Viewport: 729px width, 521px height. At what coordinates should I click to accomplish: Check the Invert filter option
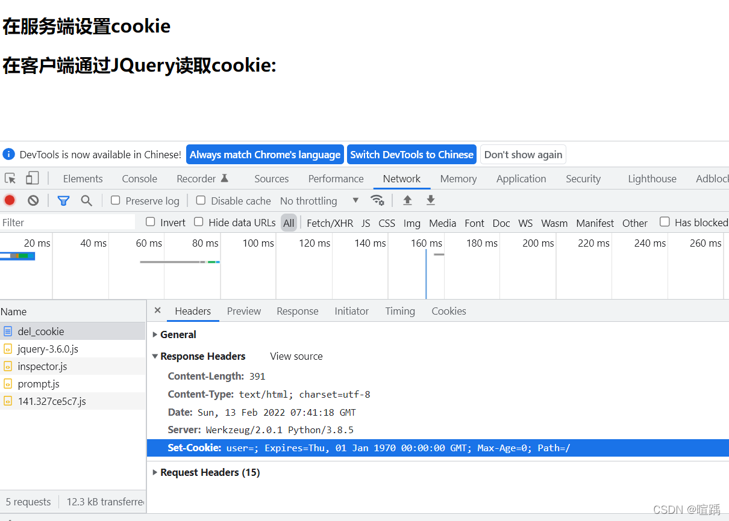(151, 221)
